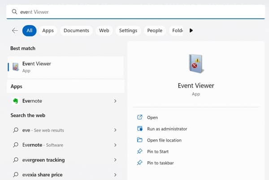The height and width of the screenshot is (180, 269).
Task: Click the Open file location folder icon
Action: pos(139,140)
